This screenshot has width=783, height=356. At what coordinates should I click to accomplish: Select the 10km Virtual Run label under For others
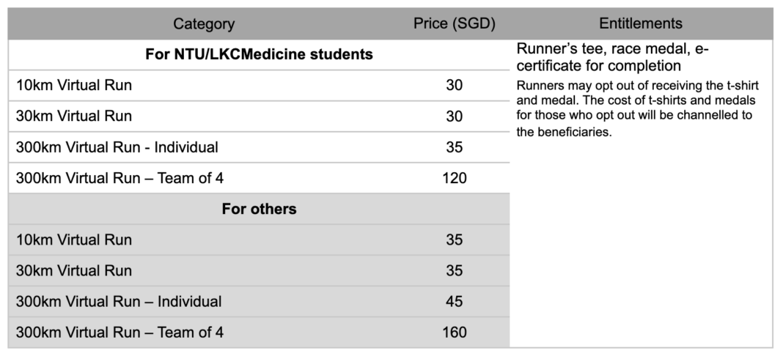click(x=74, y=240)
